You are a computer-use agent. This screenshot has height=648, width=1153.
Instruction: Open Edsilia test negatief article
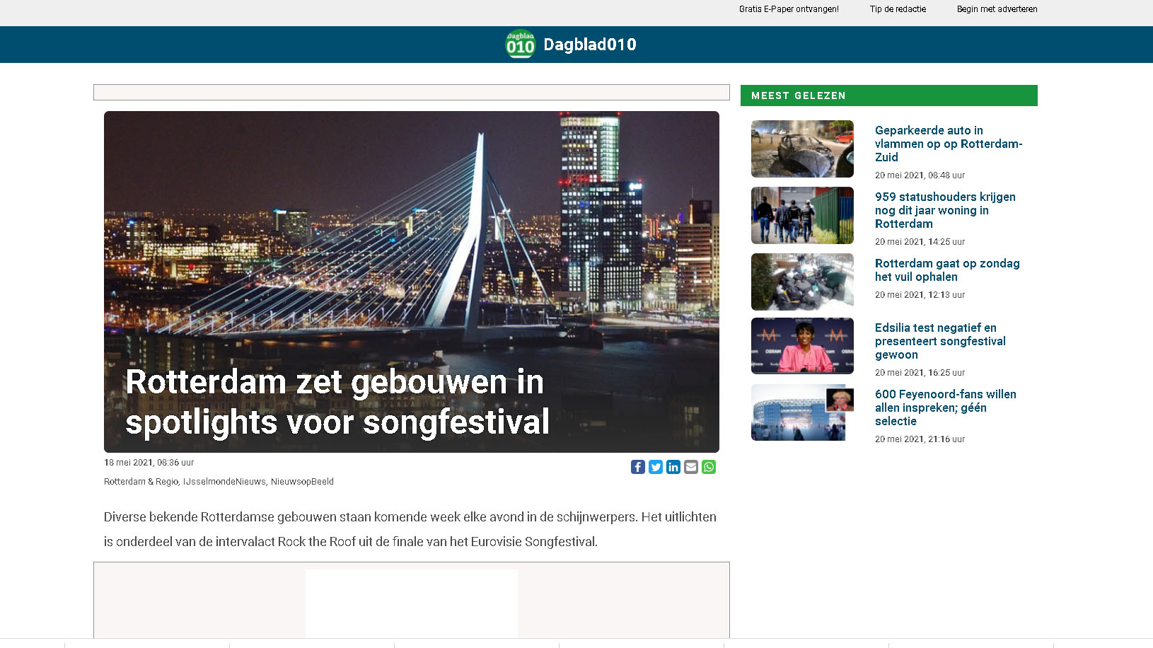940,341
